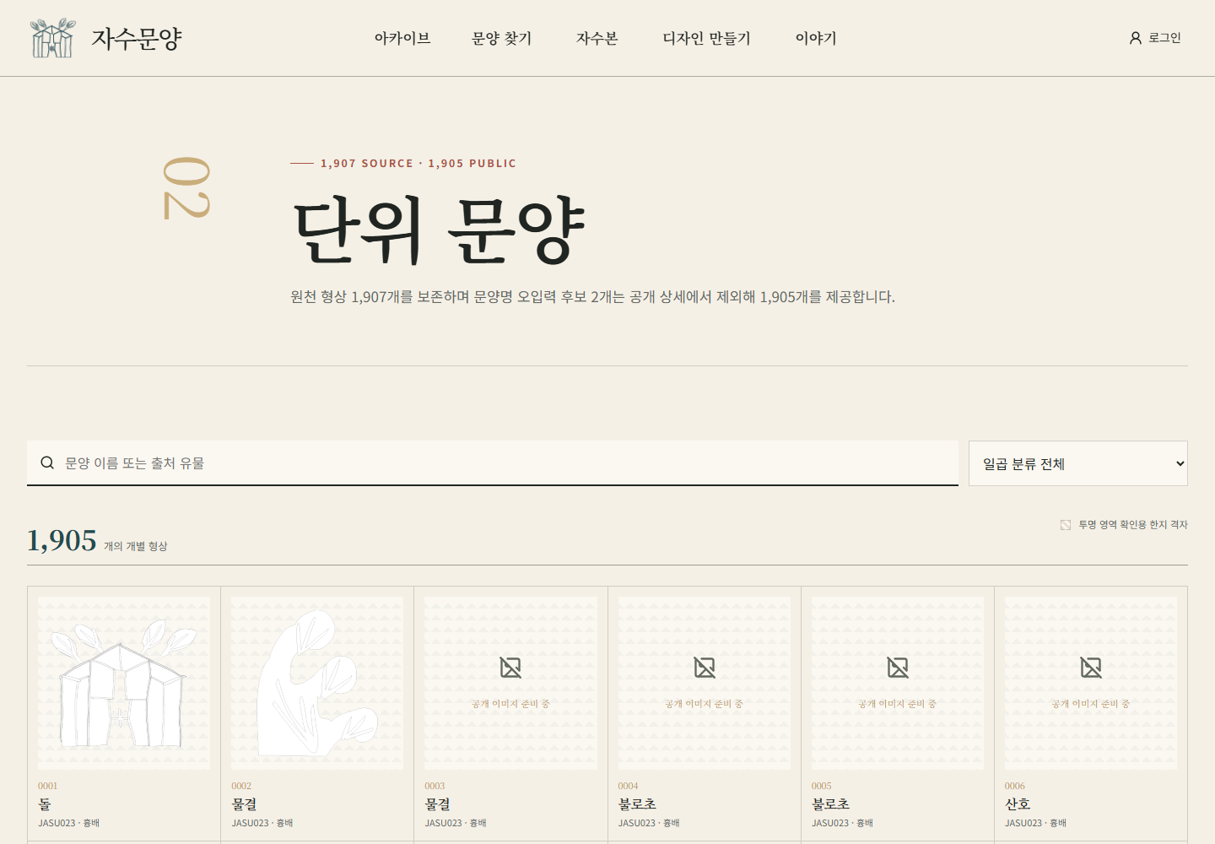
Task: Click the 1,907 SOURCE · 1,905 PUBLIC label
Action: coord(418,164)
